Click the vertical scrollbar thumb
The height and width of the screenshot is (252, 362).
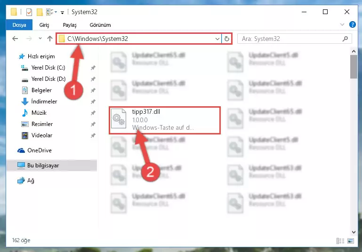(x=354, y=67)
